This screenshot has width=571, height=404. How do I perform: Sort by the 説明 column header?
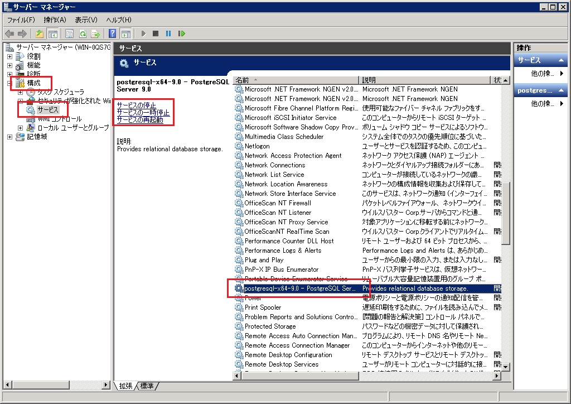[424, 80]
